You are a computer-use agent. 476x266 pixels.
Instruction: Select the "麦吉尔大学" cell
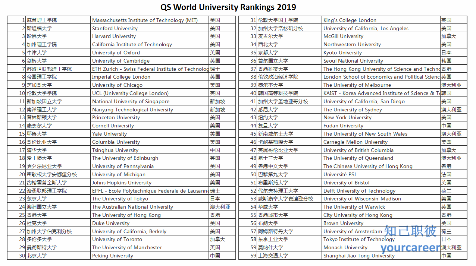coord(289,37)
